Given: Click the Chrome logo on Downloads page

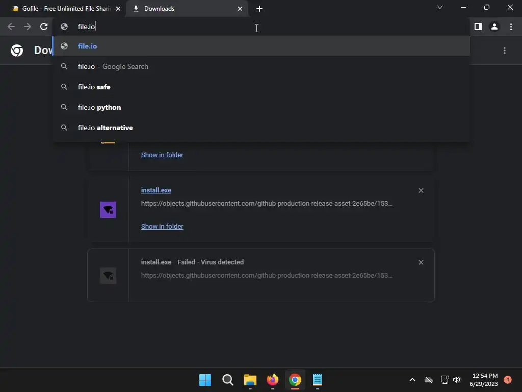Looking at the screenshot, I should (17, 51).
